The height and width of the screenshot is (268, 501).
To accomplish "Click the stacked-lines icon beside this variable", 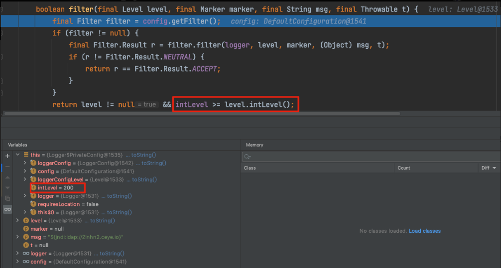I will 26,155.
